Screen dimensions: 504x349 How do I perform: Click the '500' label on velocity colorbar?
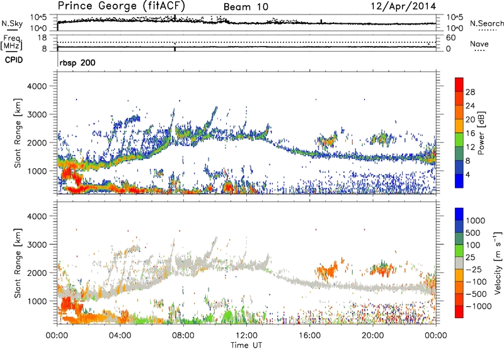(x=474, y=233)
